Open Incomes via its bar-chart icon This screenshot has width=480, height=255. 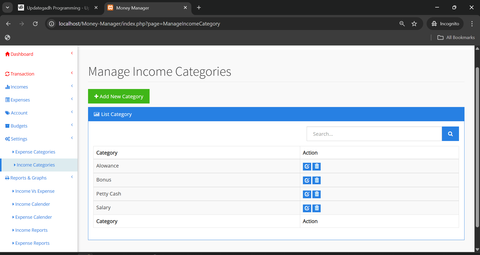[8, 87]
